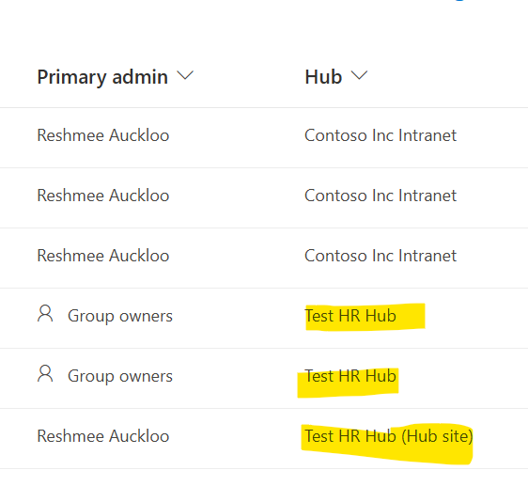Screen dimensions: 528x486
Task: Open first Contoso Inc Intranet hub entry
Action: [x=380, y=135]
